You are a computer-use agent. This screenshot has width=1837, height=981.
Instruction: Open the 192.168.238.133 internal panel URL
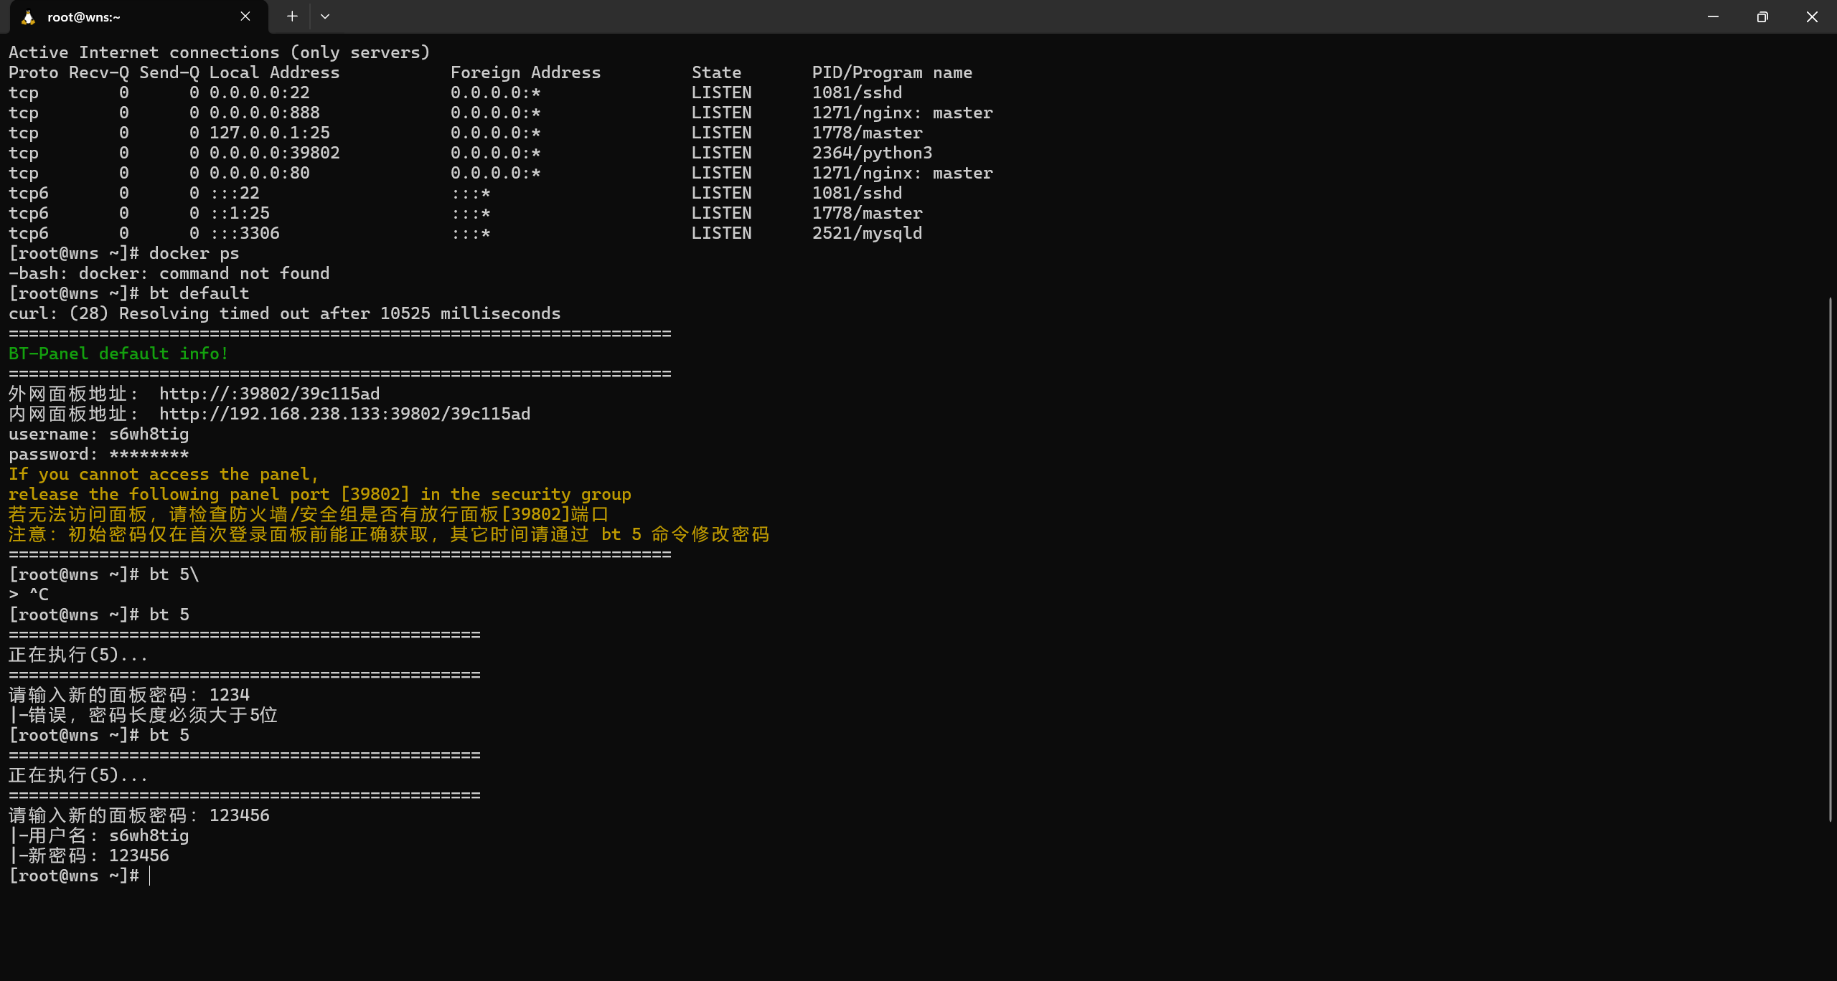pyautogui.click(x=344, y=414)
